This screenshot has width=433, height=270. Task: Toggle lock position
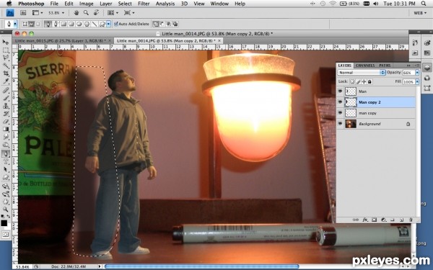pos(364,81)
